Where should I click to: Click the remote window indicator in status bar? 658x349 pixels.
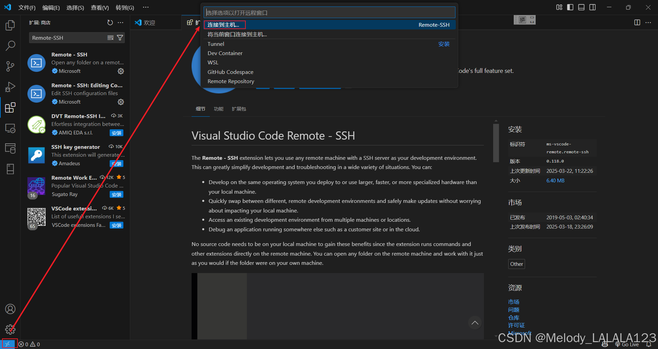[x=8, y=344]
